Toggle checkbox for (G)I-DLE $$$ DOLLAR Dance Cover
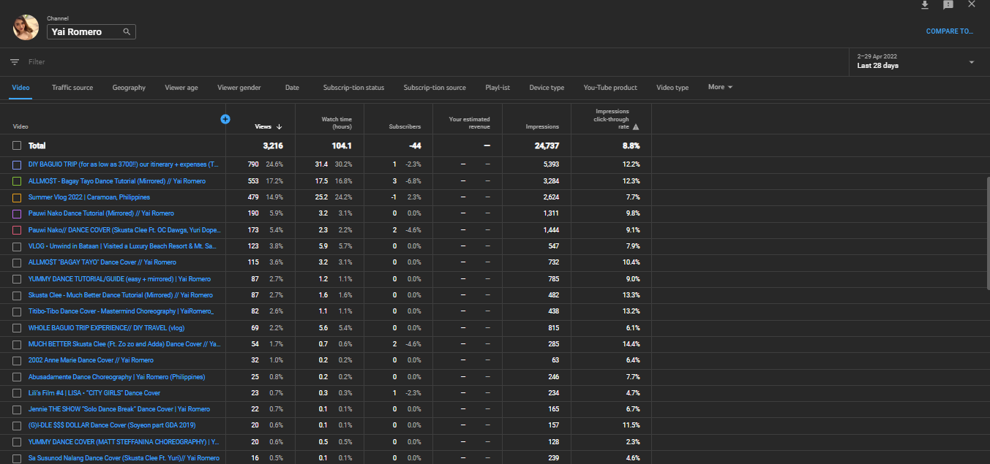The width and height of the screenshot is (990, 464). tap(17, 425)
